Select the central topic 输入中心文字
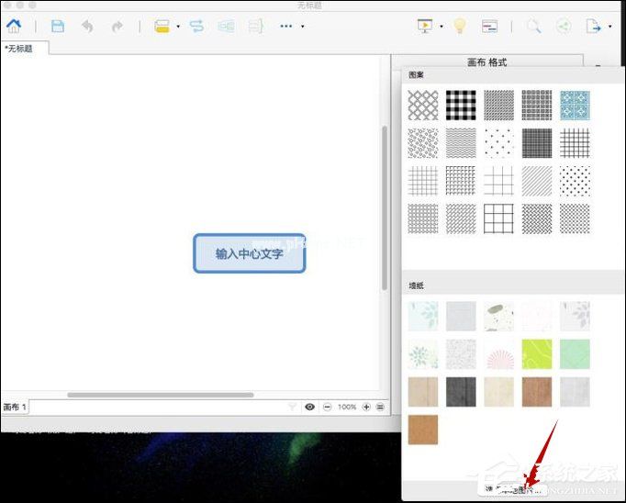Viewport: 626px width, 503px height. (x=249, y=253)
